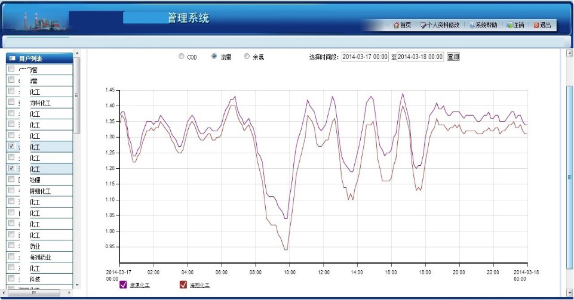Click the logout icon beside 注销
Image resolution: width=574 pixels, height=300 pixels.
point(509,25)
